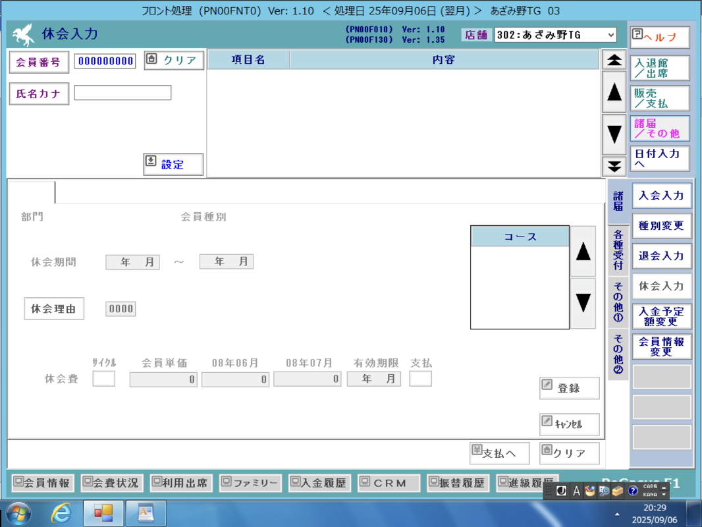
Task: Click the 設定 settings button
Action: coord(173,165)
